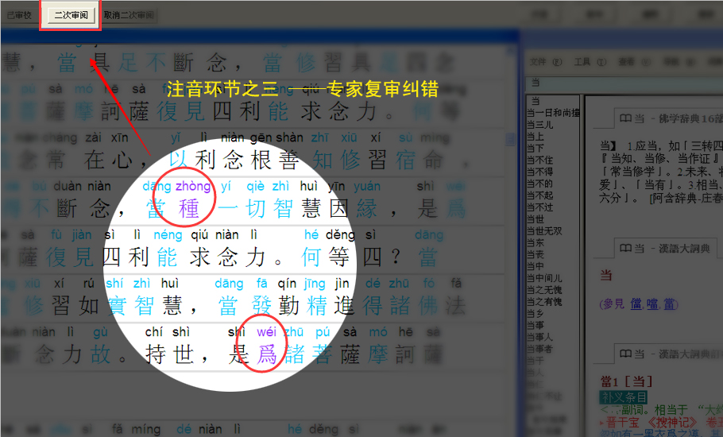Click the 二次审阅 button
The width and height of the screenshot is (723, 437).
tap(71, 15)
